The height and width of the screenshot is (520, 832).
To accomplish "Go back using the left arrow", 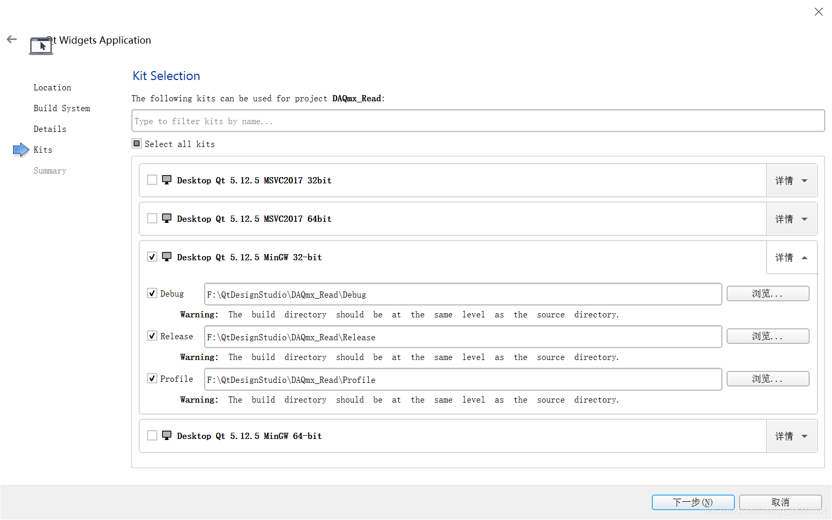I will click(11, 39).
